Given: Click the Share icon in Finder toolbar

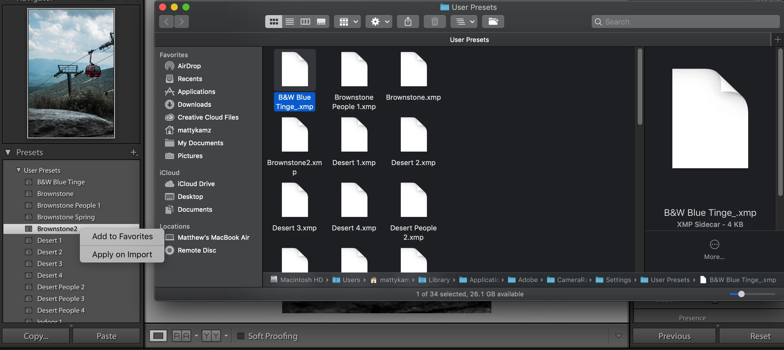Looking at the screenshot, I should 408,22.
